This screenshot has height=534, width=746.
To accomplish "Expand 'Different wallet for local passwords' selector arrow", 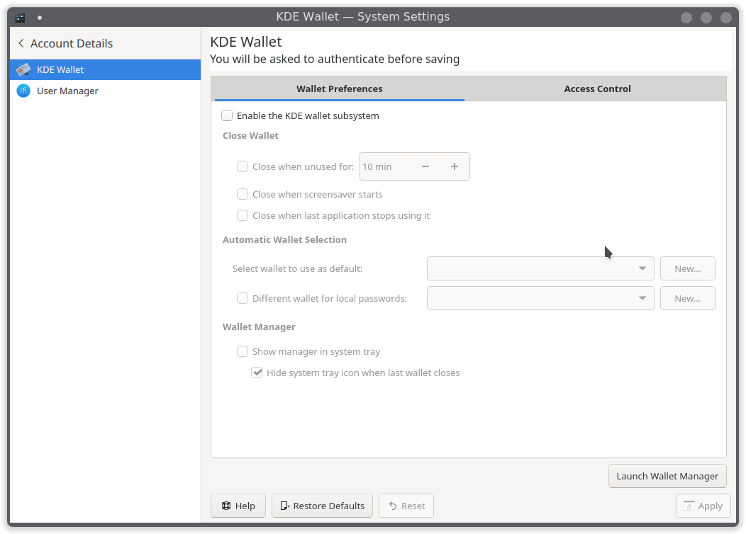I will tap(642, 298).
